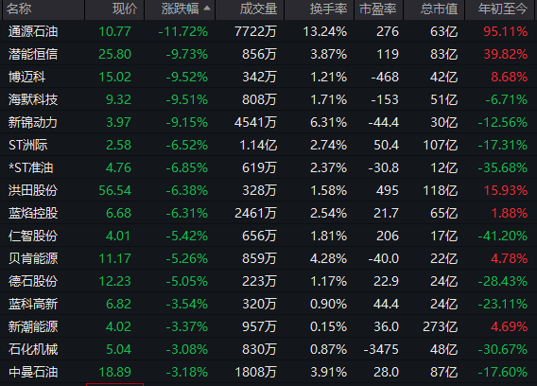Select the stock ST洲际
Screen dimensions: 537x386
[x=28, y=145]
